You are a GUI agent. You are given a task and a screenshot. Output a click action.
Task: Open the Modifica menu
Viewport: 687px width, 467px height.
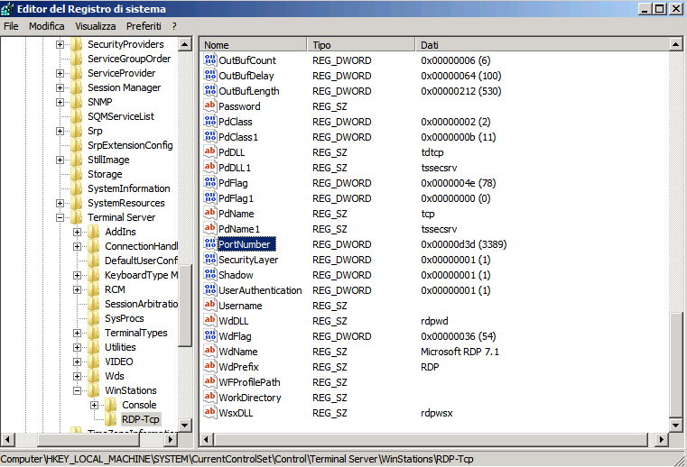(47, 26)
